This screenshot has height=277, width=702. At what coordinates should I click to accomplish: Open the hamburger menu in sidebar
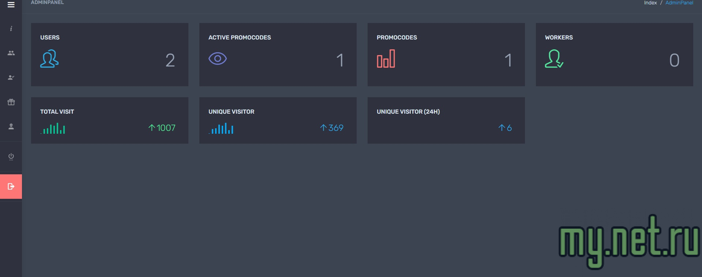(x=11, y=5)
